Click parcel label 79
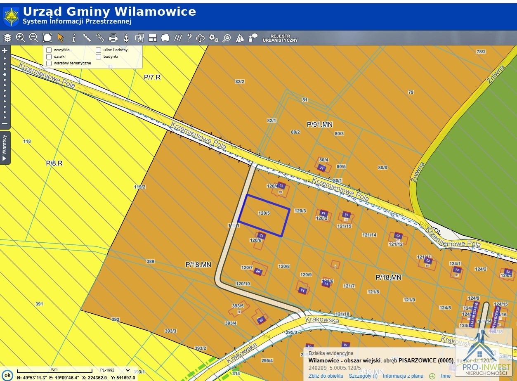The image size is (517, 381). [x=411, y=92]
